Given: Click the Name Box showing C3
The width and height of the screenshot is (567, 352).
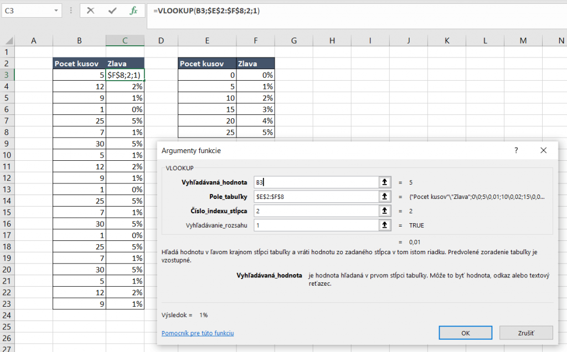Looking at the screenshot, I should pyautogui.click(x=27, y=11).
